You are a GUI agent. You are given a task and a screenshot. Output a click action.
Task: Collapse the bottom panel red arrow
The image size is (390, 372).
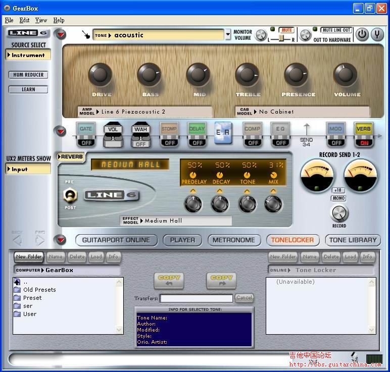tap(61, 240)
